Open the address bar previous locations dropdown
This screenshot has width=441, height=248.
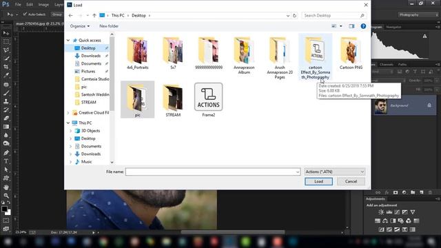288,15
